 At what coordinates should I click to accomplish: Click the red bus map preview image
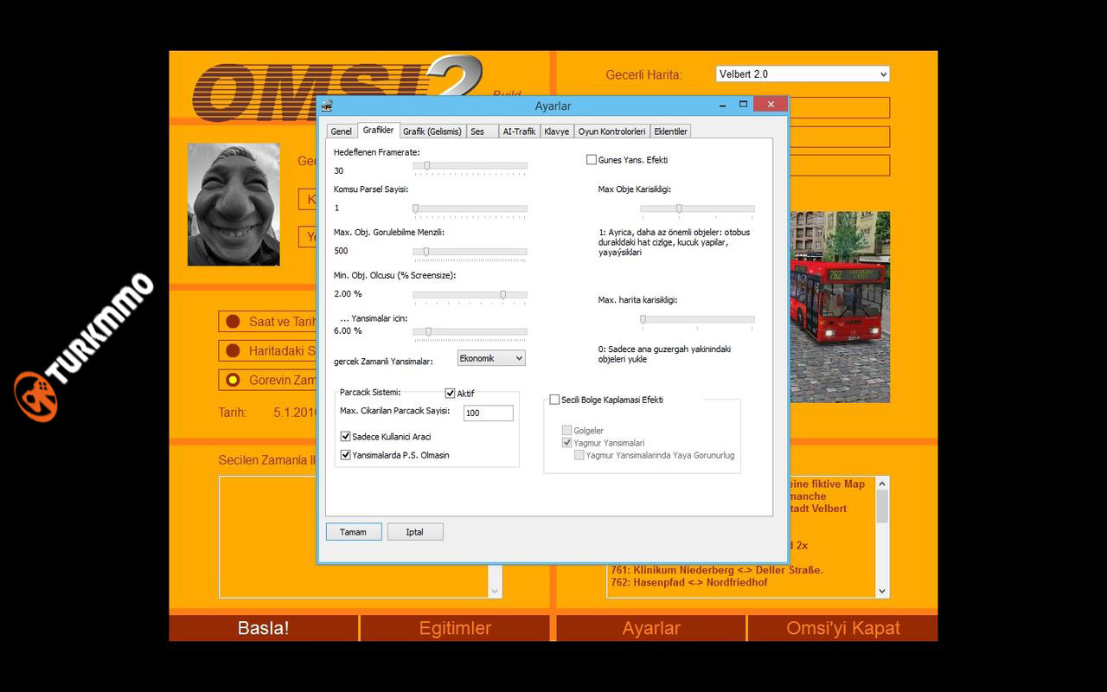click(x=840, y=307)
